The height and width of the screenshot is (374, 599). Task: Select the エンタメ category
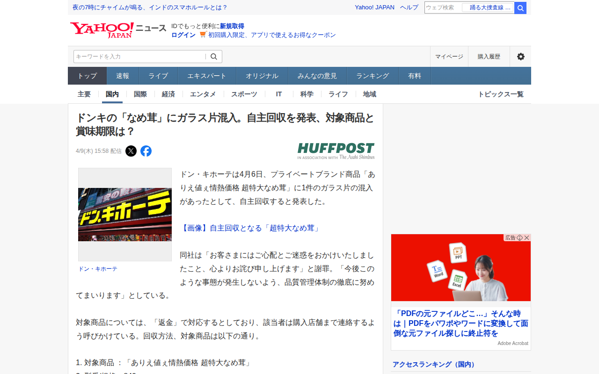203,94
